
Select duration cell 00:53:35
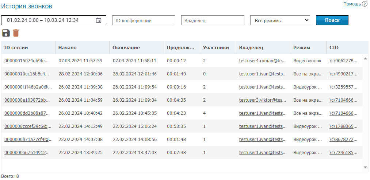[x=176, y=126]
